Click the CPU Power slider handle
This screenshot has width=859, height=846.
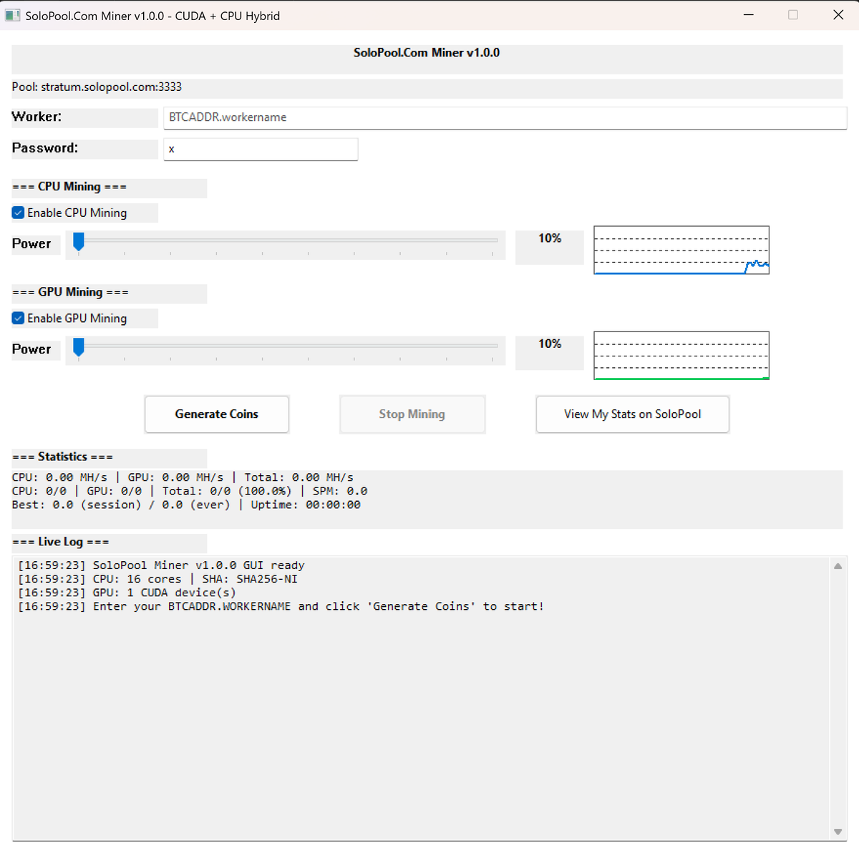coord(79,243)
